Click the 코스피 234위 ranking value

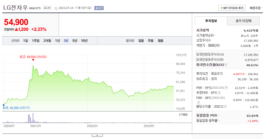250,36
